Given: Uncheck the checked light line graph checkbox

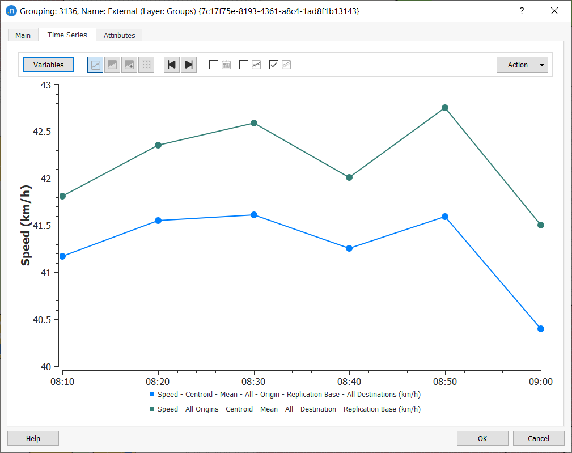Looking at the screenshot, I should [274, 65].
